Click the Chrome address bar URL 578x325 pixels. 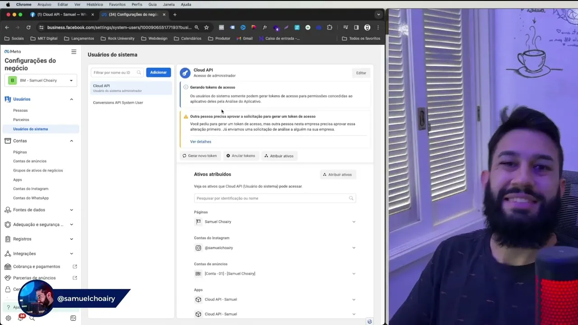click(119, 28)
